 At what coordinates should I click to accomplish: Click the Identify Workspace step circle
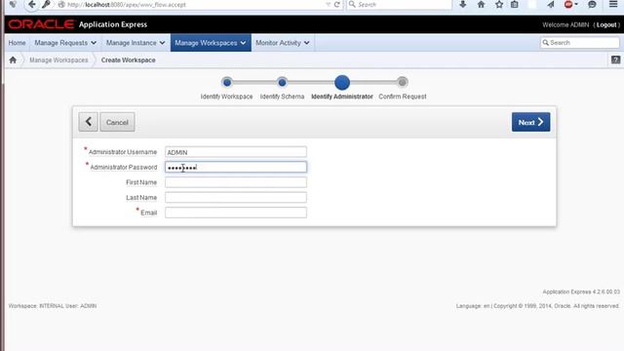click(x=227, y=82)
